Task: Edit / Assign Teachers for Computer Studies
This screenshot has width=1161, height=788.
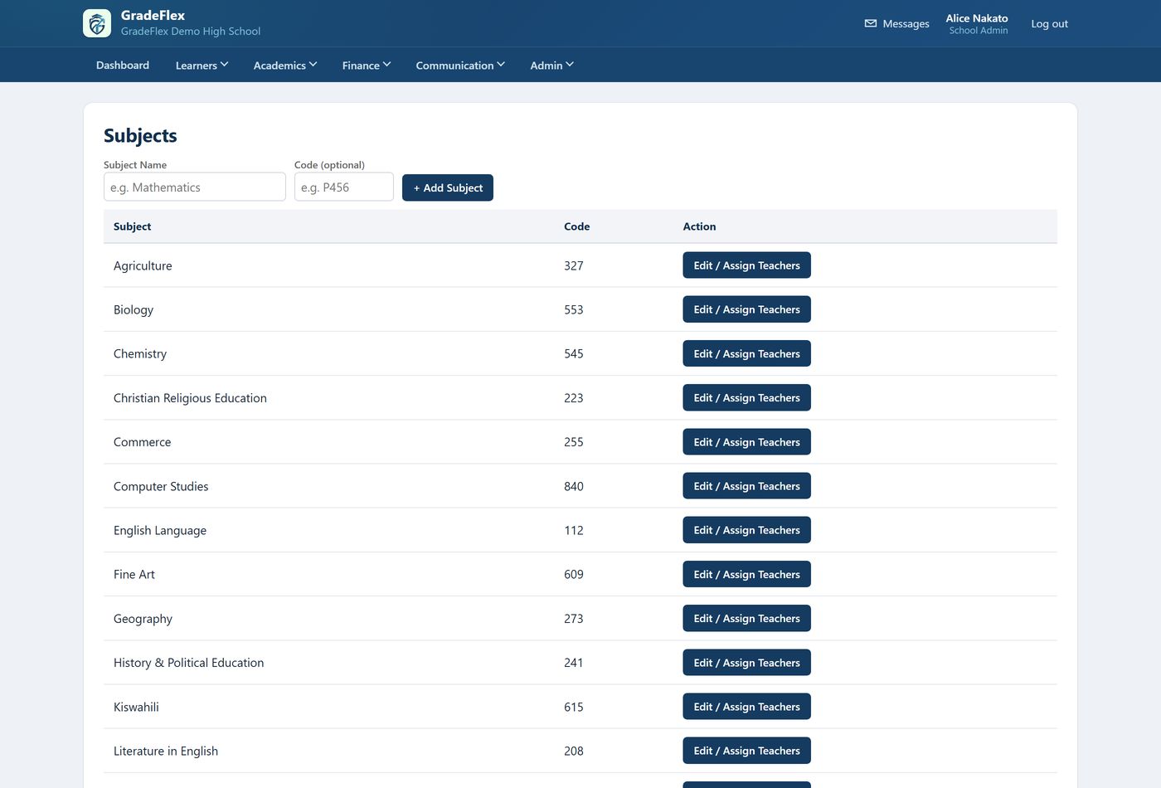Action: point(746,486)
